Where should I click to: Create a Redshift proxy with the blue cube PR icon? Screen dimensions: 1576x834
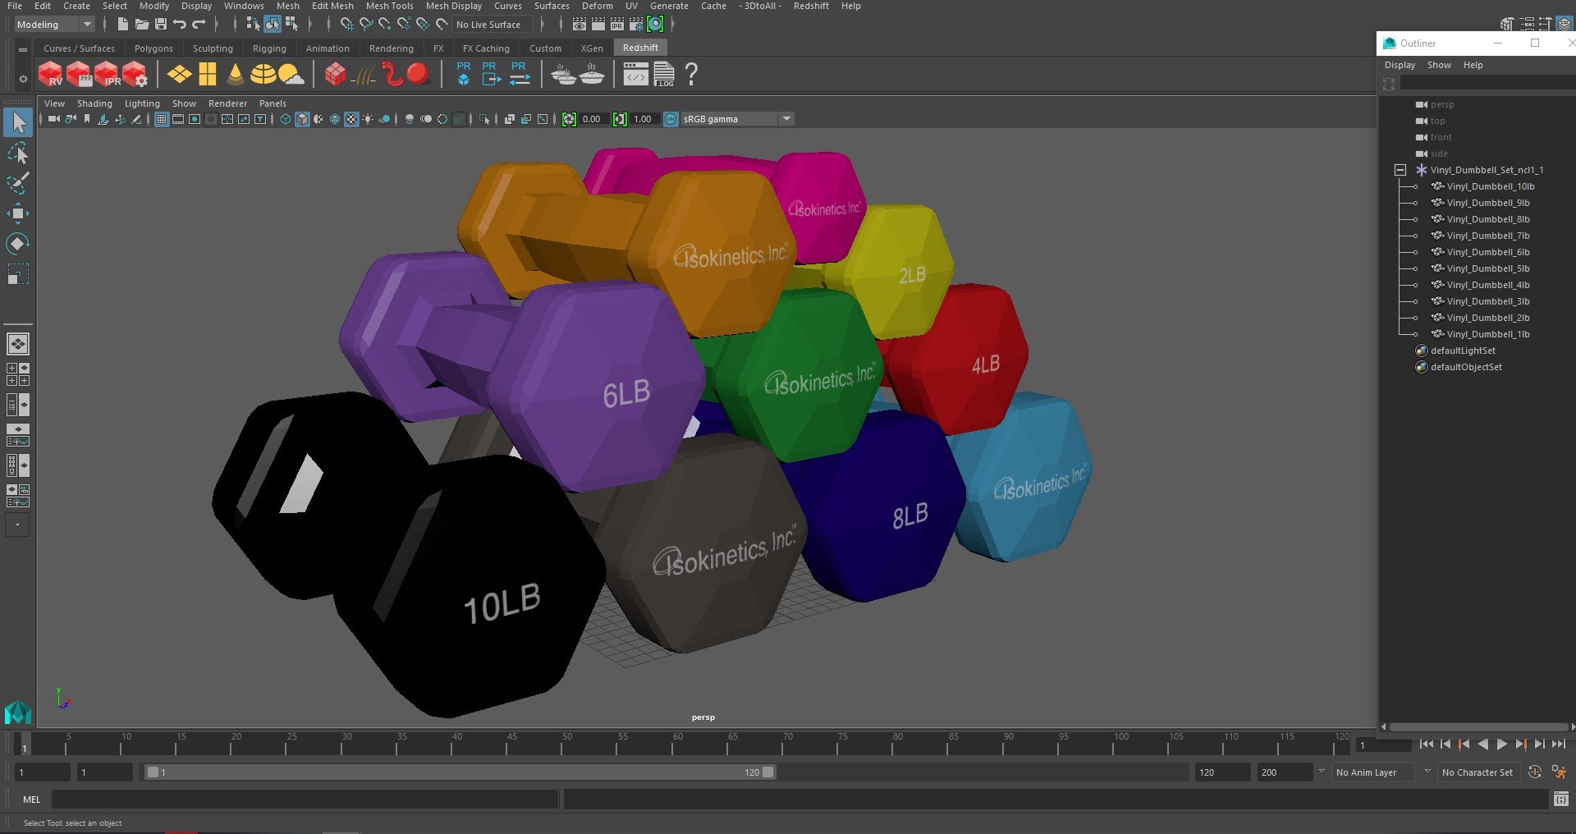(464, 74)
